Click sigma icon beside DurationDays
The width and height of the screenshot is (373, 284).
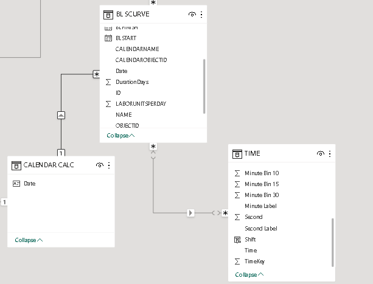[108, 82]
